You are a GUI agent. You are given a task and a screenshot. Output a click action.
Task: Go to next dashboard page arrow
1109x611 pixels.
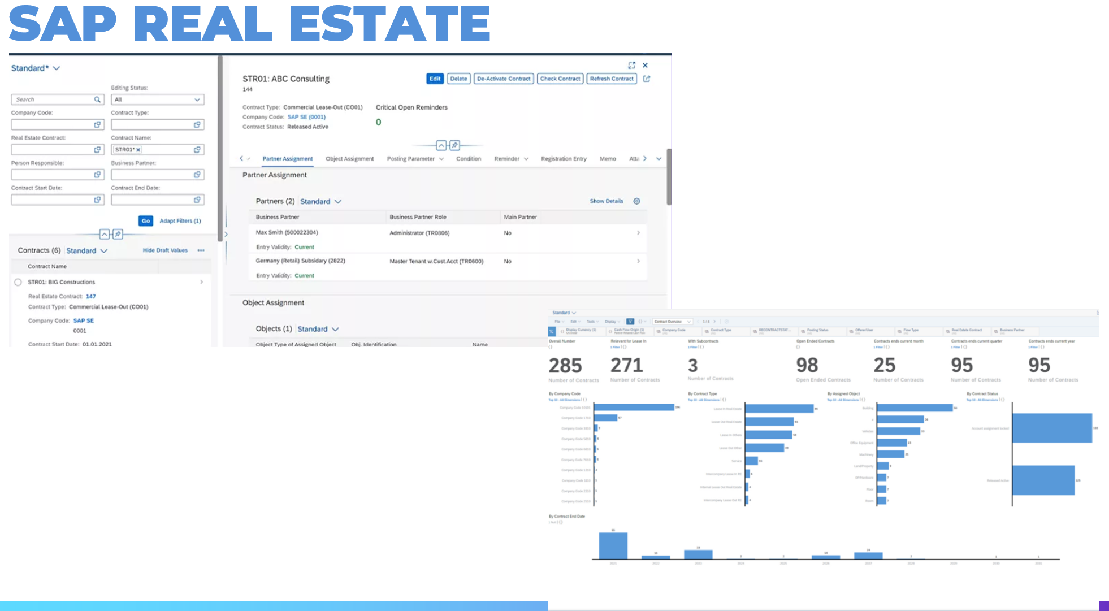(x=714, y=322)
